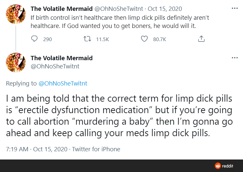
Task: Click the 290 reply count
Action: 47,39
